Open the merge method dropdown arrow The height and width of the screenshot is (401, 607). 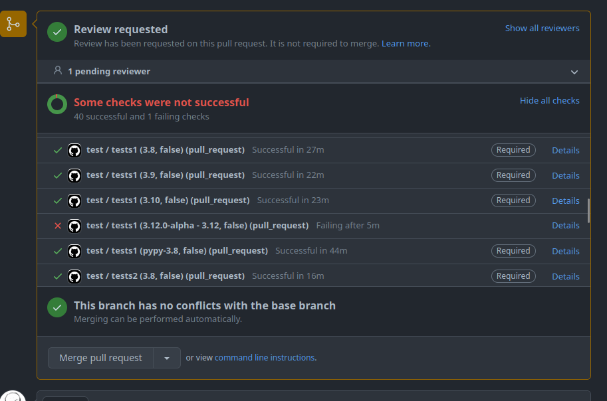pos(167,358)
